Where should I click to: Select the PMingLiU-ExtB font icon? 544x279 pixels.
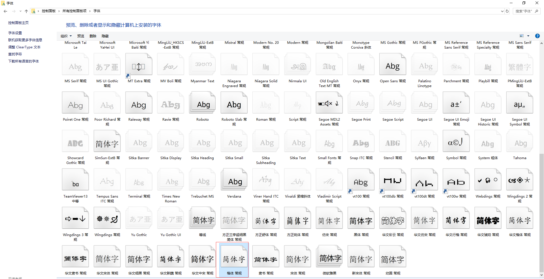pos(520,64)
